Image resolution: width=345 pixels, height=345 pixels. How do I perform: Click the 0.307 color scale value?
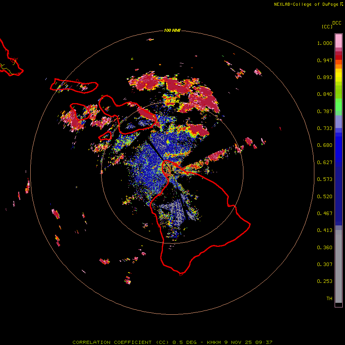[325, 264]
